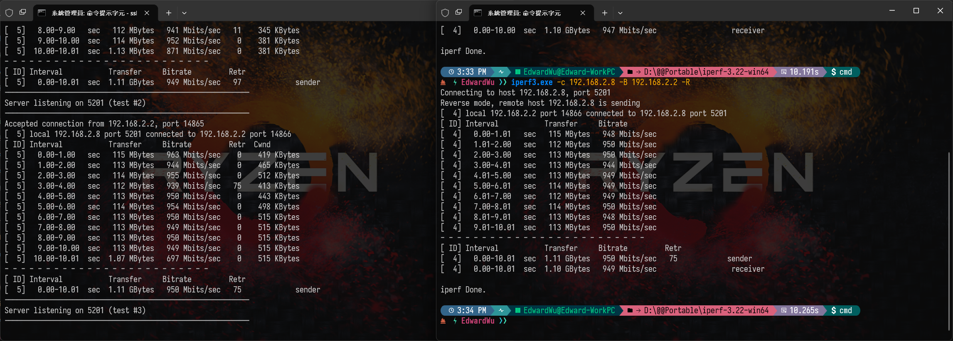
Task: Click the Retr value '97' in left terminal
Action: click(x=237, y=82)
